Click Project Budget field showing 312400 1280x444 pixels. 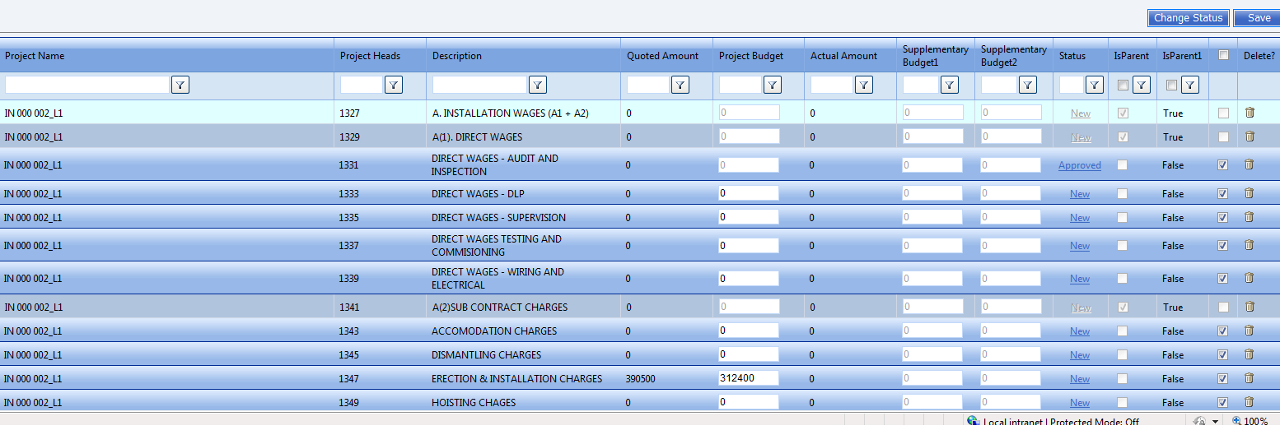click(x=749, y=378)
